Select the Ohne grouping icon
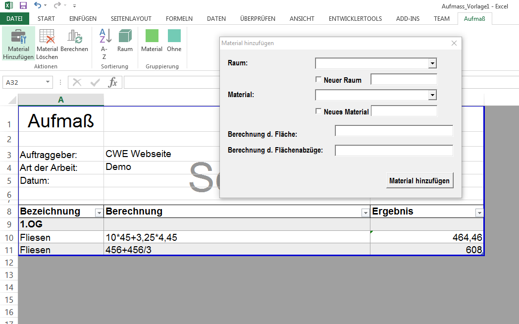 pyautogui.click(x=174, y=36)
